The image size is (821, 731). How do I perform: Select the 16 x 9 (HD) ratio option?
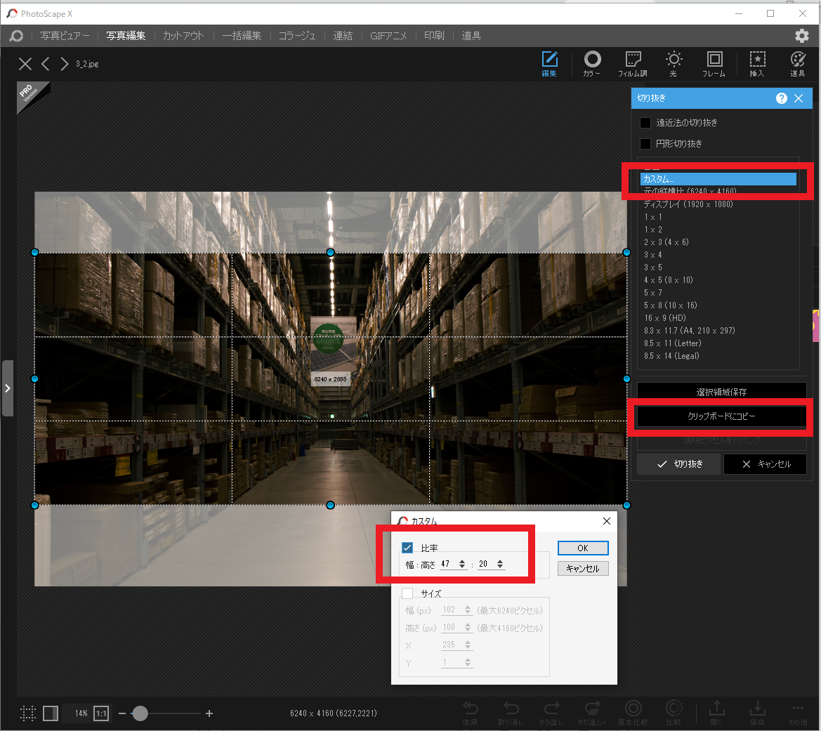click(664, 318)
